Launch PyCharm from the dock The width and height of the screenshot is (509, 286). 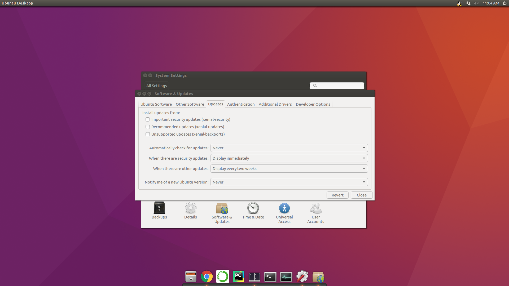(x=239, y=277)
